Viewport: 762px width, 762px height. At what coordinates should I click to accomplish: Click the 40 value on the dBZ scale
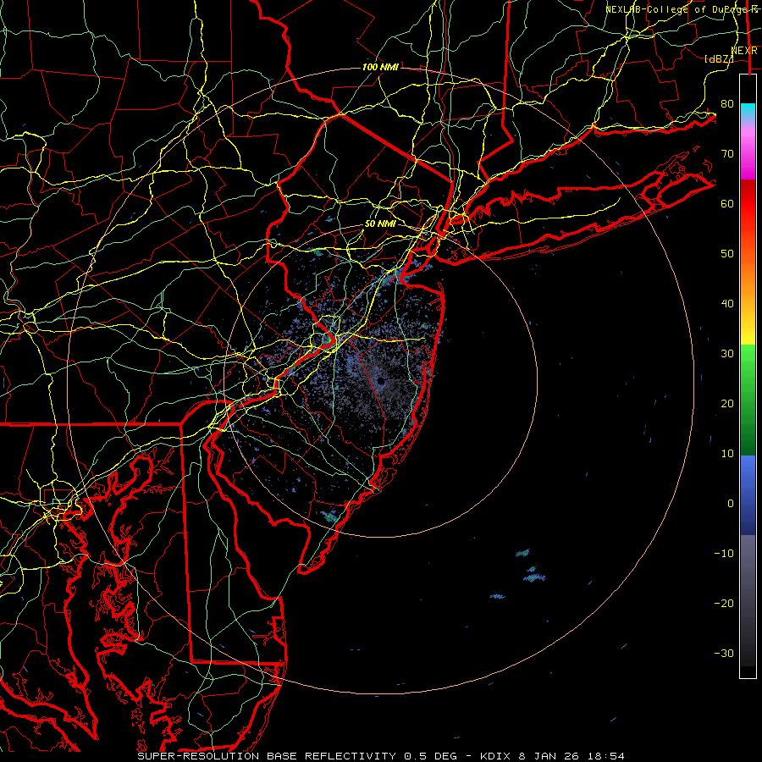coord(727,304)
